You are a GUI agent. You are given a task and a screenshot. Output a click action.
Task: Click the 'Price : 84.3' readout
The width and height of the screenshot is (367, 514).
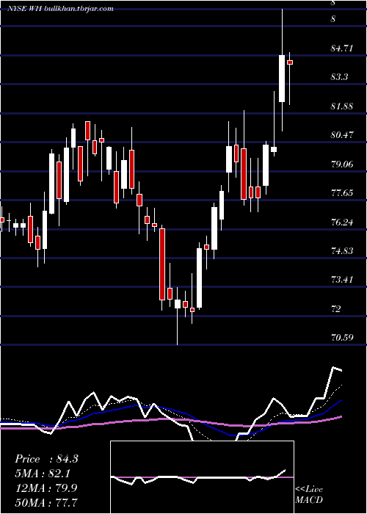tap(46, 459)
